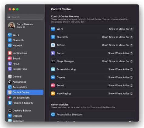Click the Bluetooth module icon in modules list
Viewport: 144px width, 128px height.
click(53, 37)
